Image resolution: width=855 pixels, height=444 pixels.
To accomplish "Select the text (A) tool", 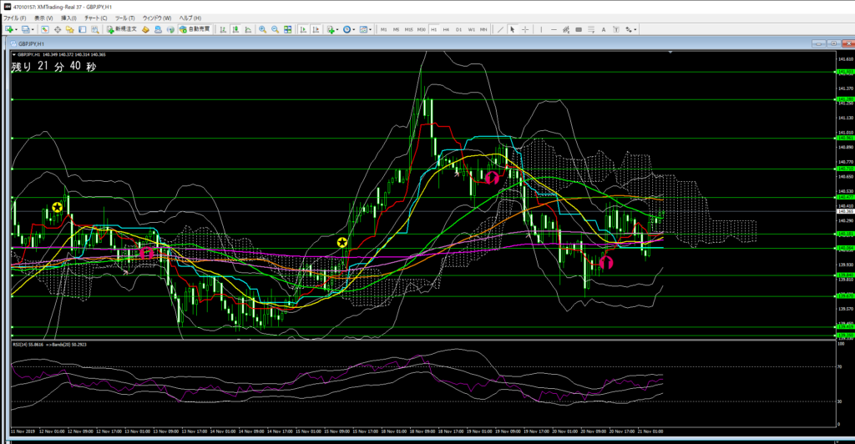I will point(604,29).
